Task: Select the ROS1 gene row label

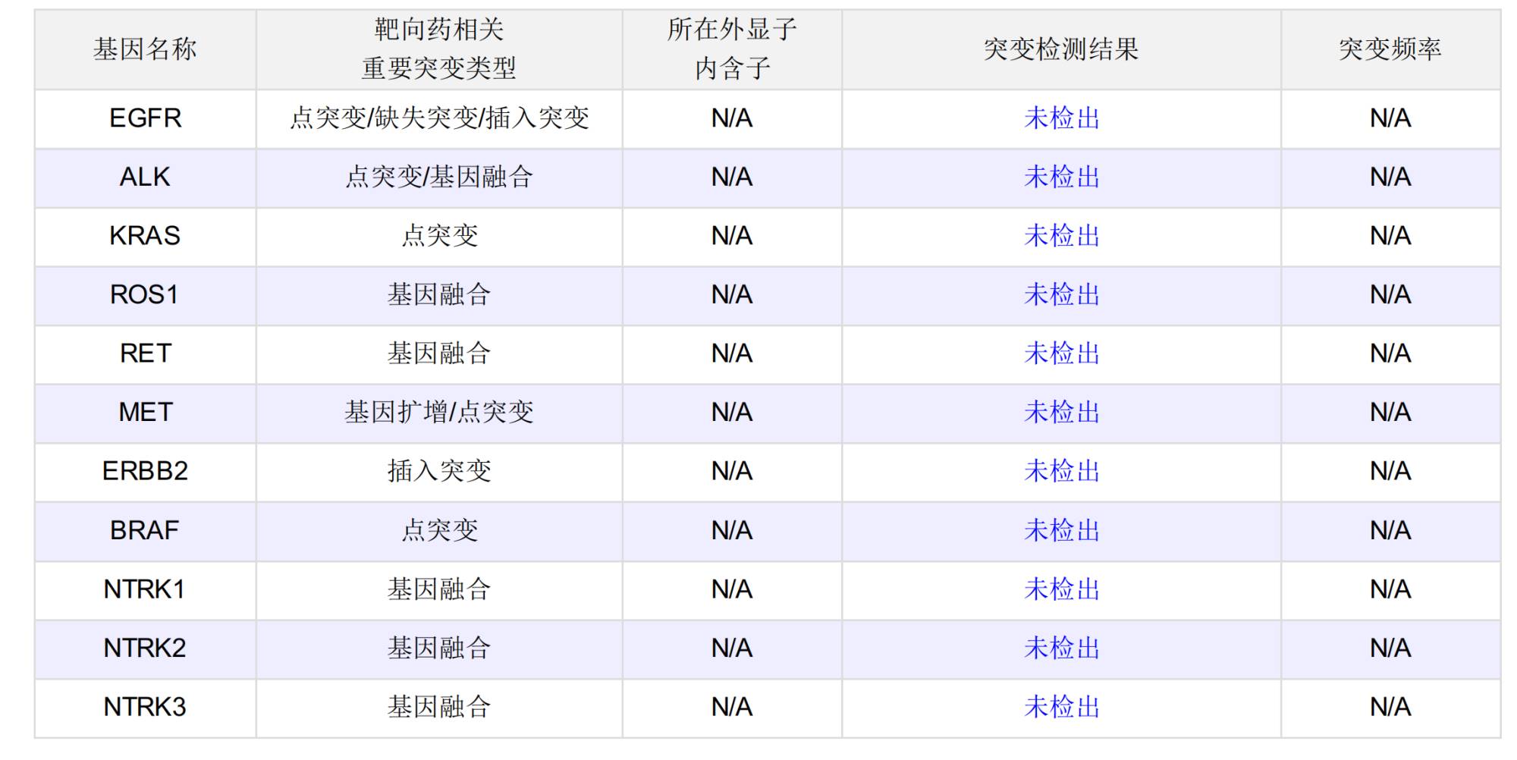Action: tap(145, 295)
